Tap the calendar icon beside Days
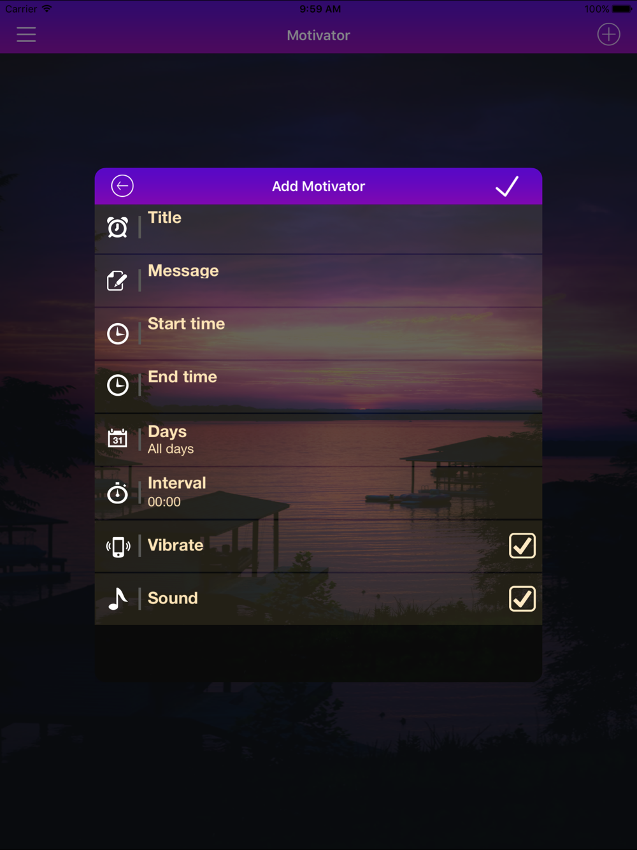Screen dimensions: 637x850 pyautogui.click(x=118, y=438)
